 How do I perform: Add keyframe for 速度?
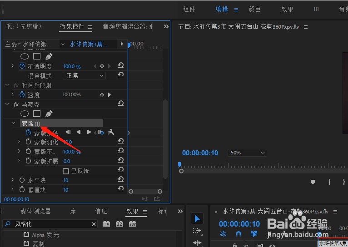[102, 95]
